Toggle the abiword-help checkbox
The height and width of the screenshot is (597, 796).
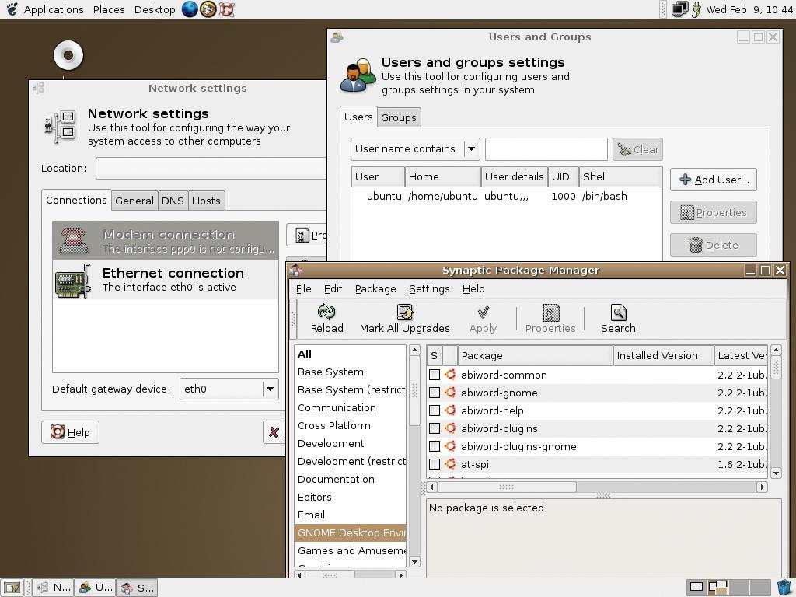(435, 410)
